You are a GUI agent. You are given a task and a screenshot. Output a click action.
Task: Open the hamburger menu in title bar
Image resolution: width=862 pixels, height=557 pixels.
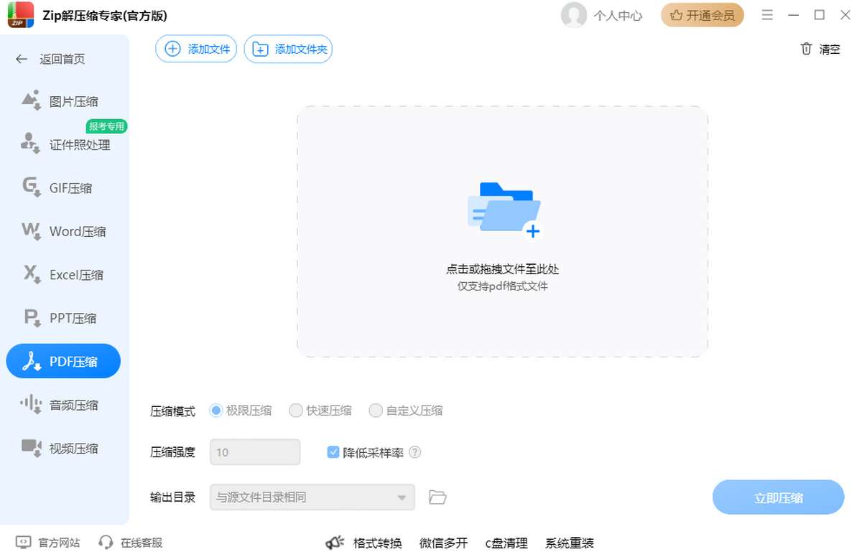click(767, 15)
